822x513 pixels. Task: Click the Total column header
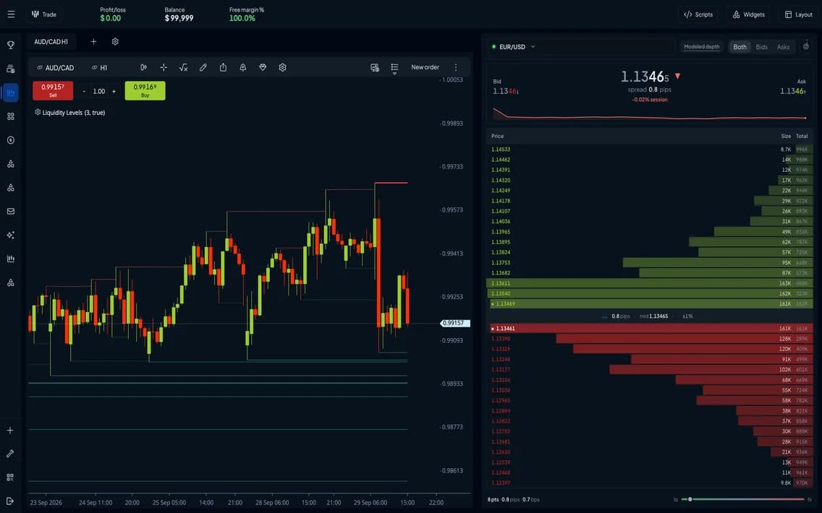click(802, 136)
